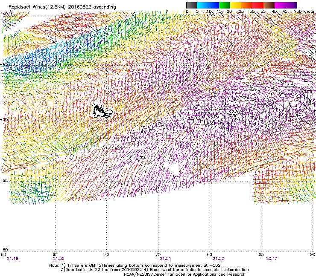Click the legend tick label '45'

[x=285, y=12]
